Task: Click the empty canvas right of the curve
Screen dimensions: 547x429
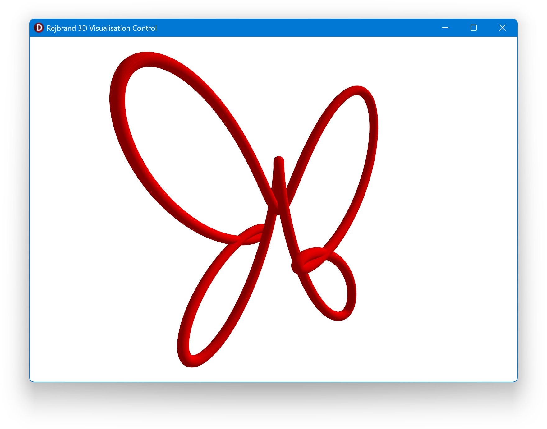Action: (x=451, y=202)
